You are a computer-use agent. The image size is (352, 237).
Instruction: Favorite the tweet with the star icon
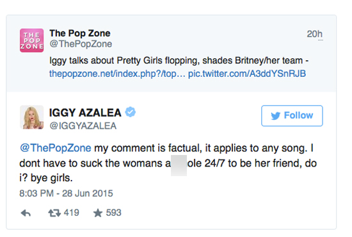pyautogui.click(x=98, y=213)
